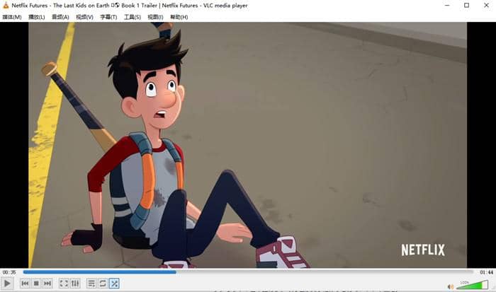Click the elapsed time 00:36 label
Viewport: 496px width, 292px height.
click(9, 272)
